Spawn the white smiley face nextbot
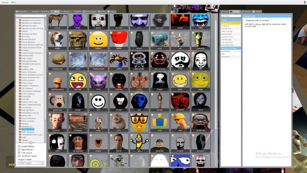307x173 pixels. point(98,102)
